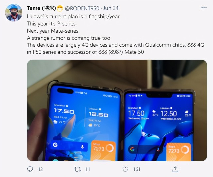Image resolution: width=213 pixels, height=177 pixels.
Task: Open Teme's profile avatar picture
Action: [14, 13]
